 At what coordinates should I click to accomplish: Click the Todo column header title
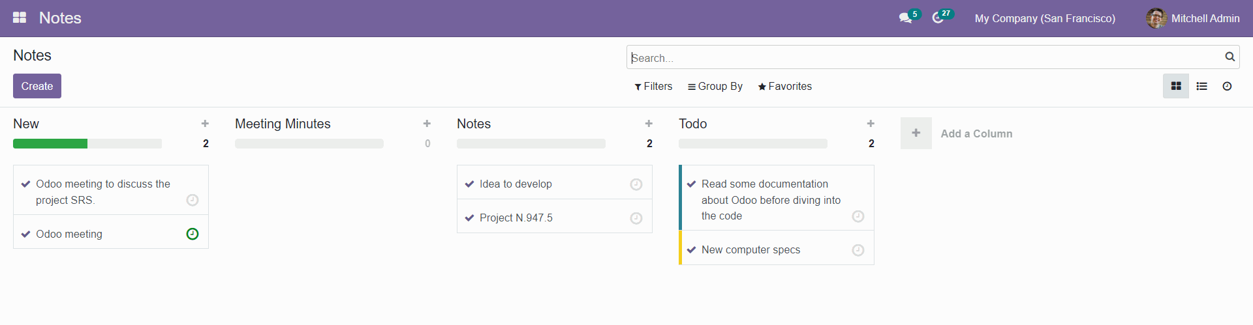pyautogui.click(x=692, y=124)
